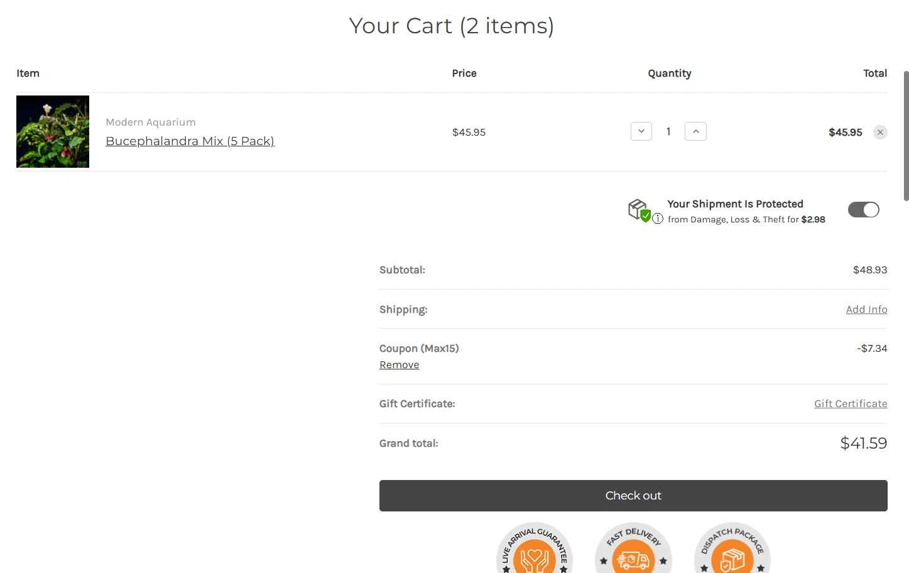Viewport: 909px width, 573px height.
Task: Open Bucephalandra Mix (5 Pack) product link
Action: click(190, 141)
